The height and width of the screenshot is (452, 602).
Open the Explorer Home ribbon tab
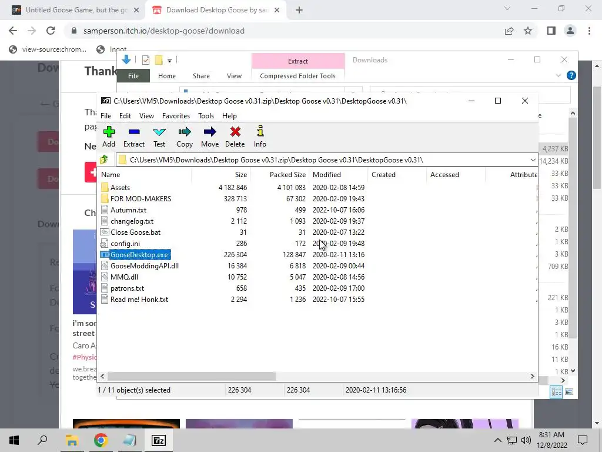click(166, 76)
